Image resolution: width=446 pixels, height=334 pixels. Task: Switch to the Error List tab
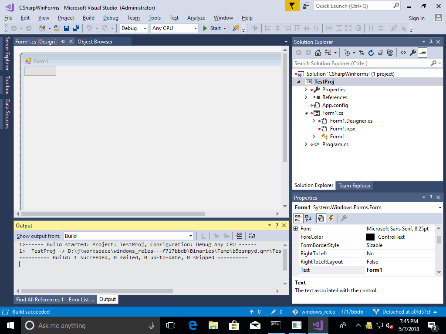81,299
